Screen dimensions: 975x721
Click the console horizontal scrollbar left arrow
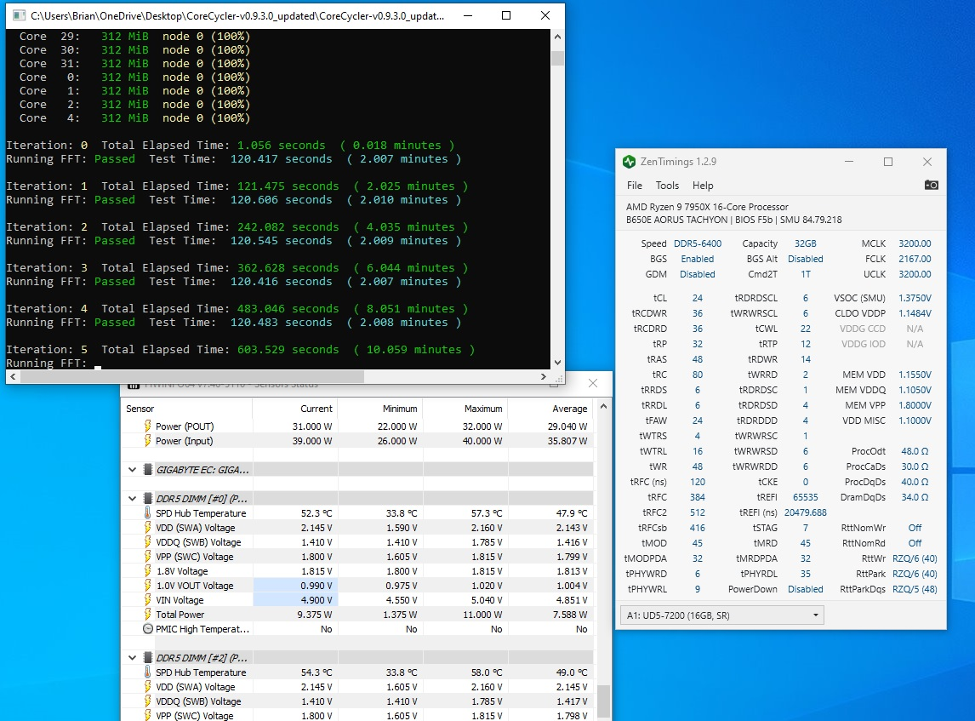13,376
